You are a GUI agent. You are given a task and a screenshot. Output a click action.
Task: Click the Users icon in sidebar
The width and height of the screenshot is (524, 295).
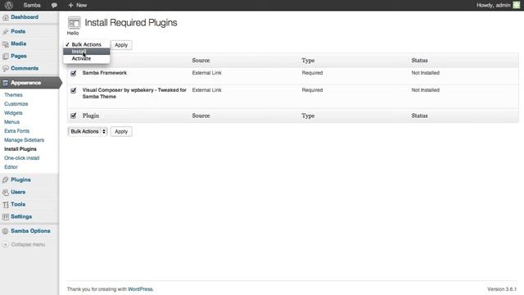tap(6, 193)
